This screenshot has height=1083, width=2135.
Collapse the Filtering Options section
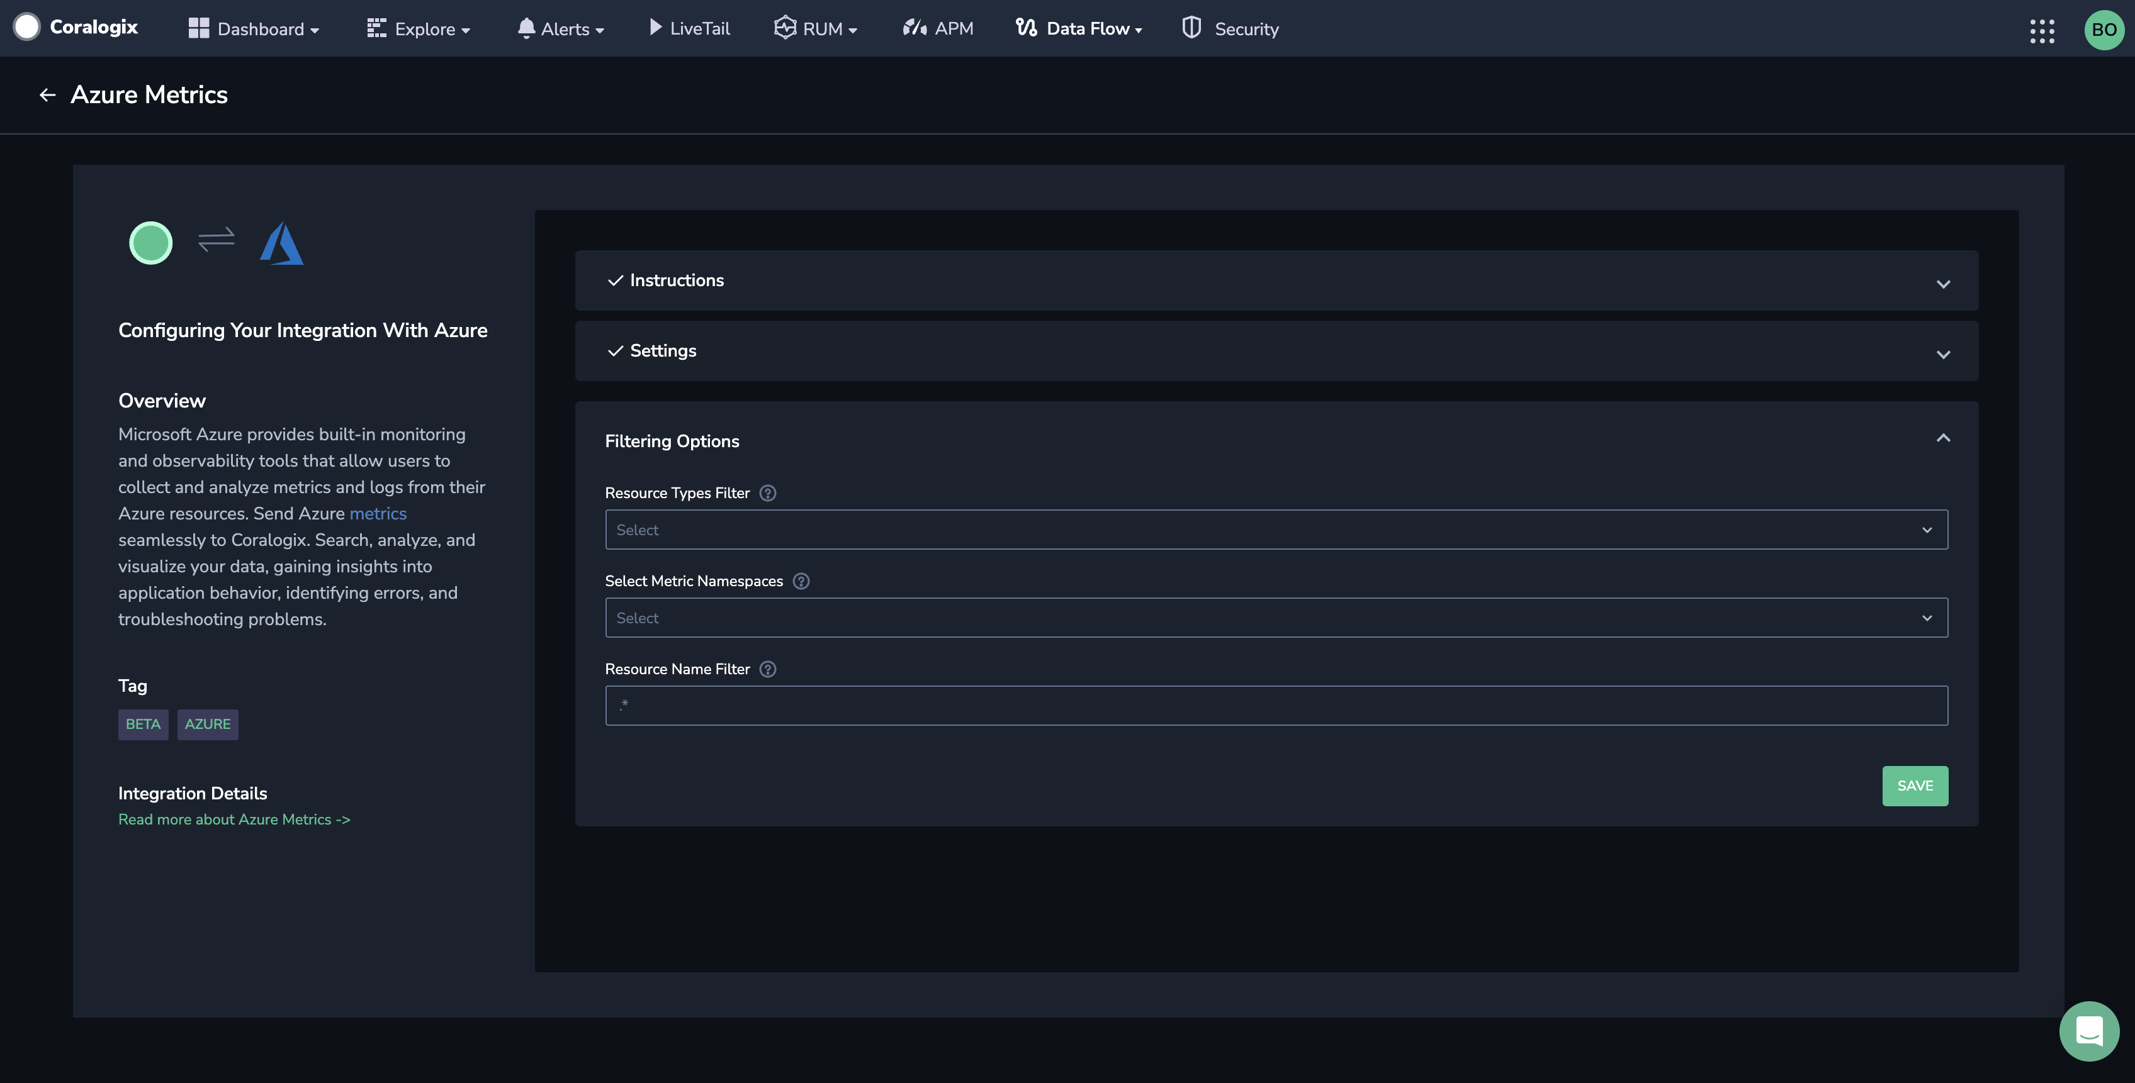coord(1943,438)
